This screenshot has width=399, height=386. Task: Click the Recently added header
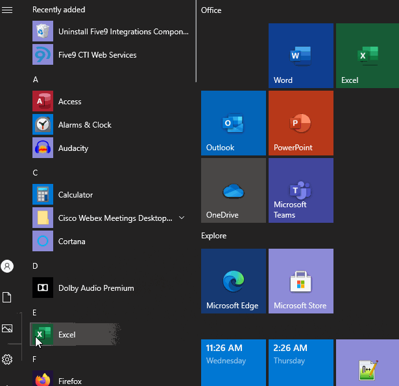coord(59,10)
